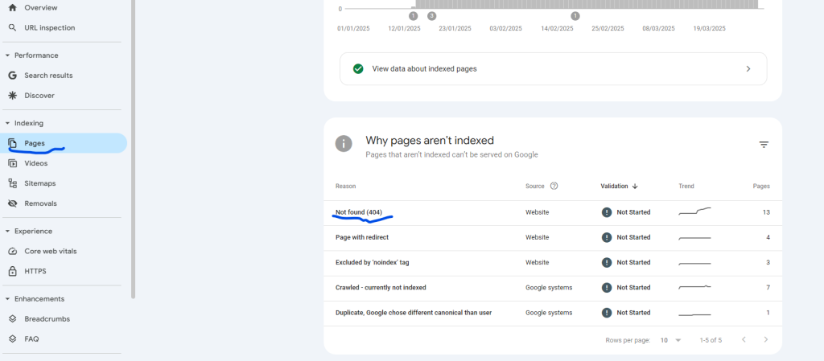
Task: Click the trend sparkline for Not found row
Action: click(x=694, y=211)
